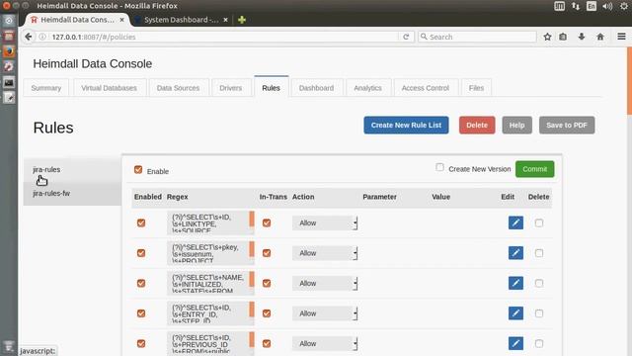Open Firefox downloads arrow icon
This screenshot has height=356, width=632.
click(x=582, y=37)
